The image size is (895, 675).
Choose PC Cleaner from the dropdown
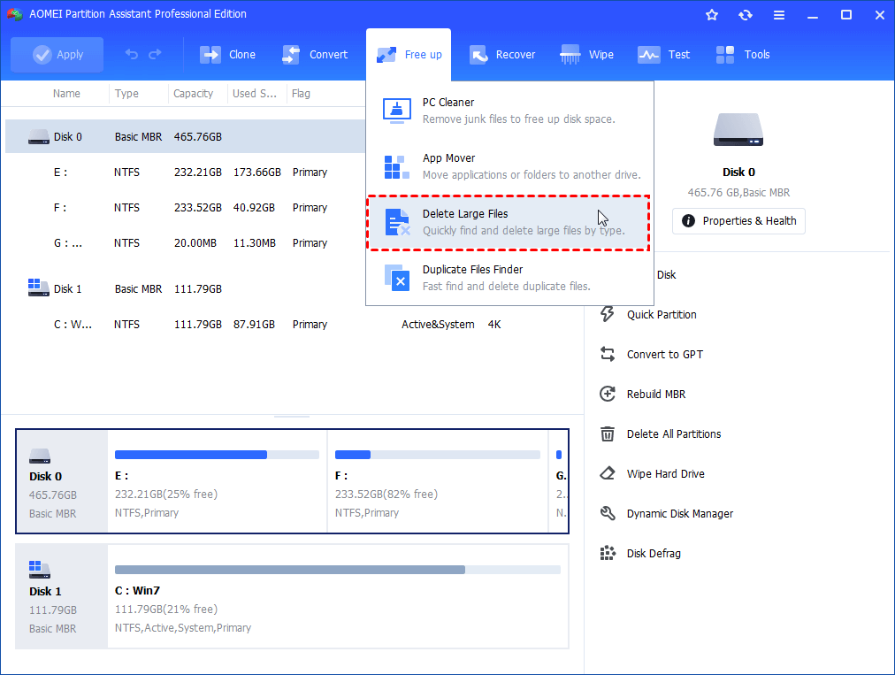509,111
